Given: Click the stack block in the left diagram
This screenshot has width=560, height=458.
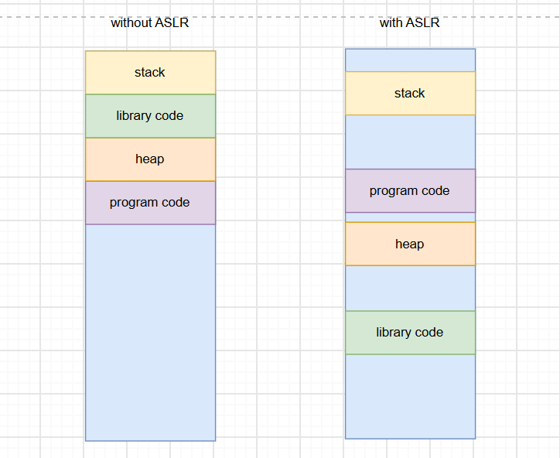Looking at the screenshot, I should [x=150, y=73].
